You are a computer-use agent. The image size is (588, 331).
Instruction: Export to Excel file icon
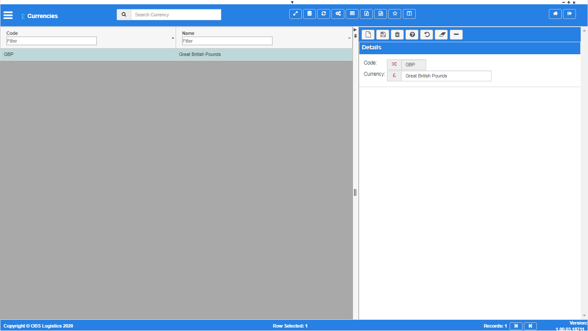tap(366, 14)
